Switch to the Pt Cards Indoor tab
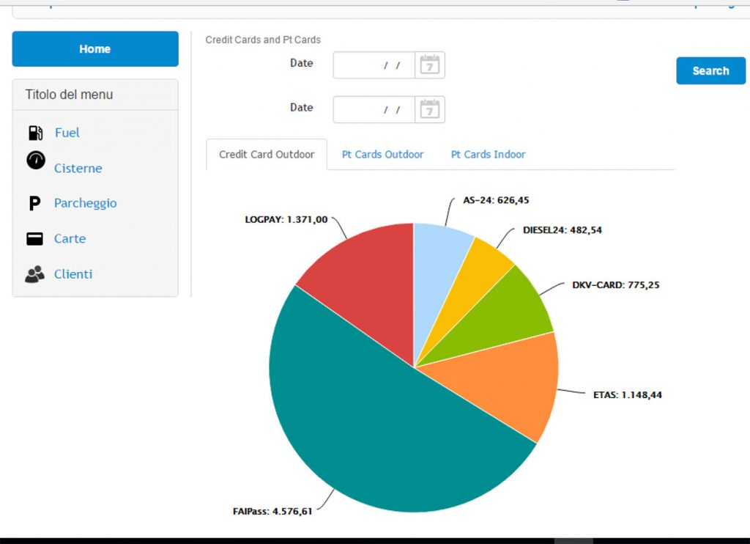 click(489, 155)
